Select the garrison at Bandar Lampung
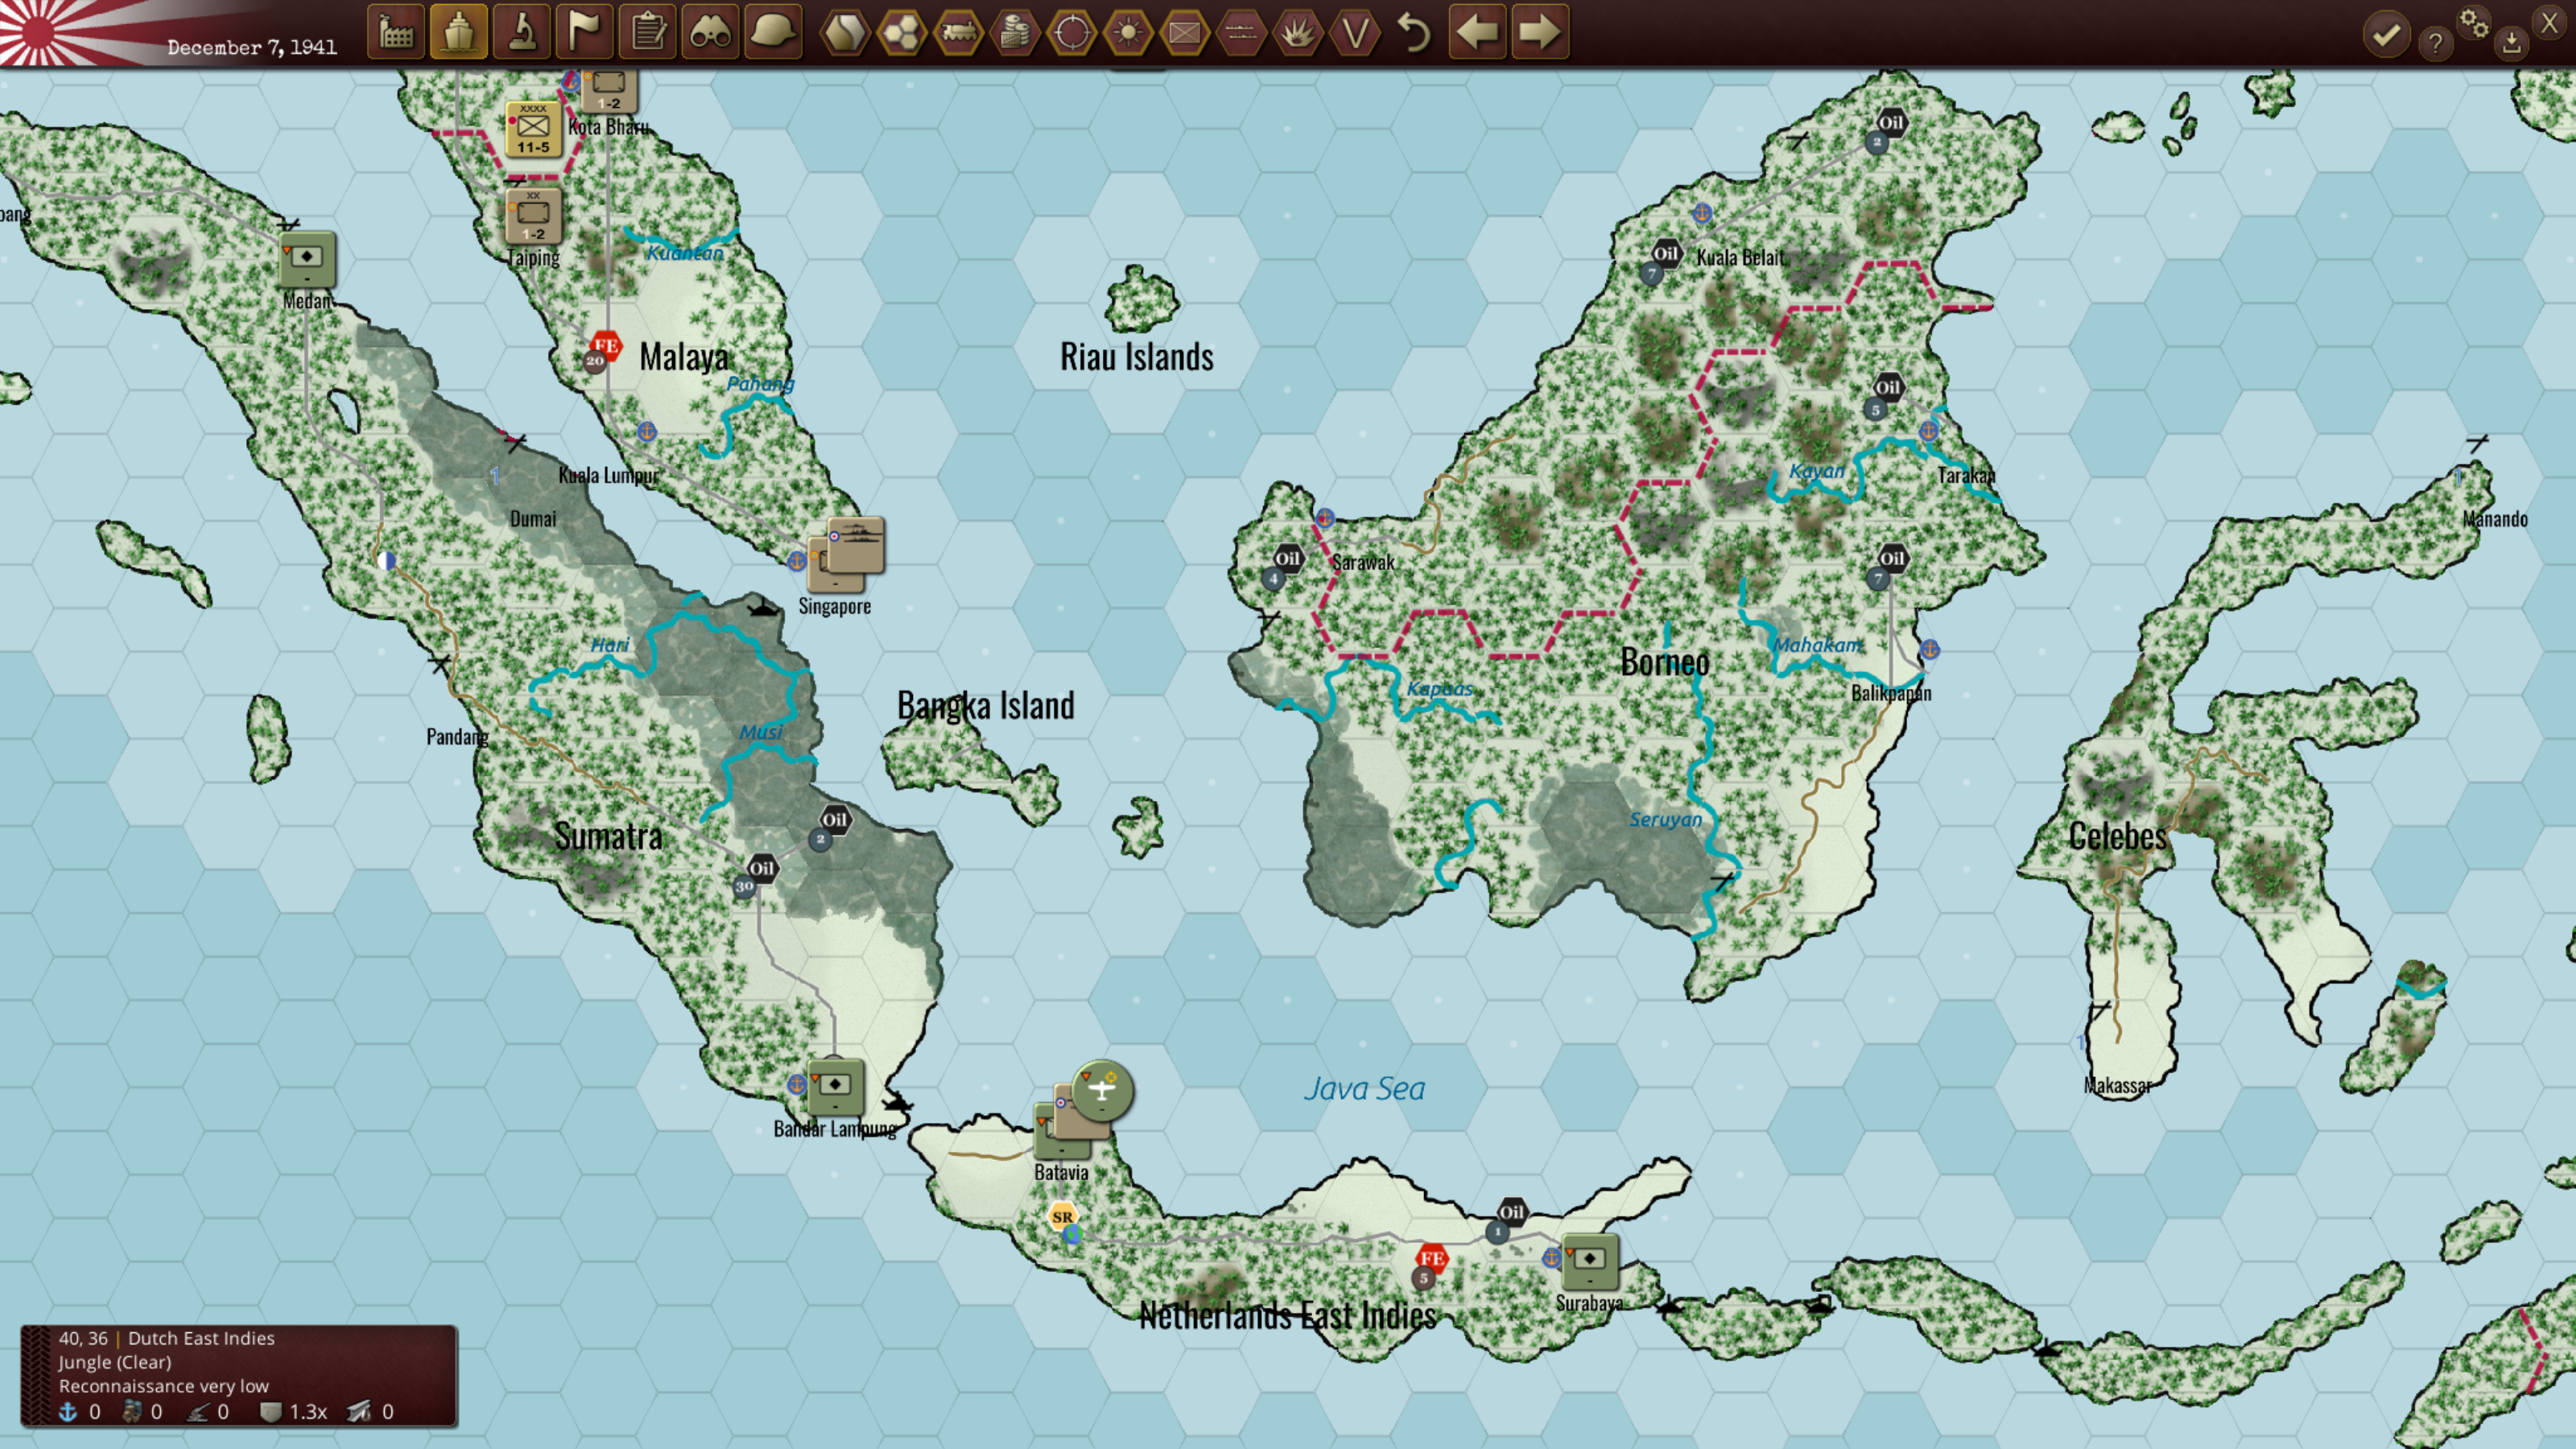The image size is (2576, 1449). (835, 1087)
